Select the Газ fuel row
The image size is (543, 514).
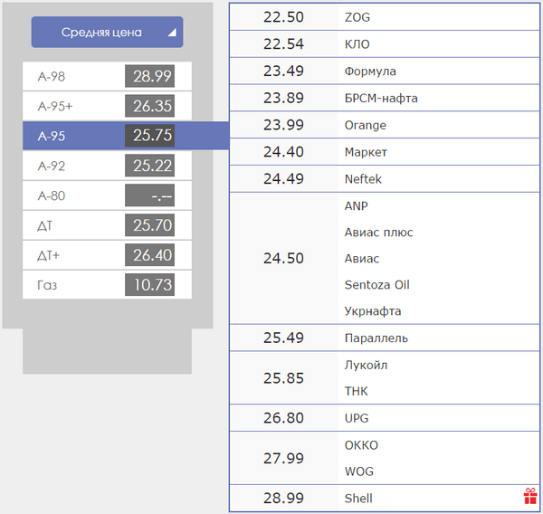107,286
